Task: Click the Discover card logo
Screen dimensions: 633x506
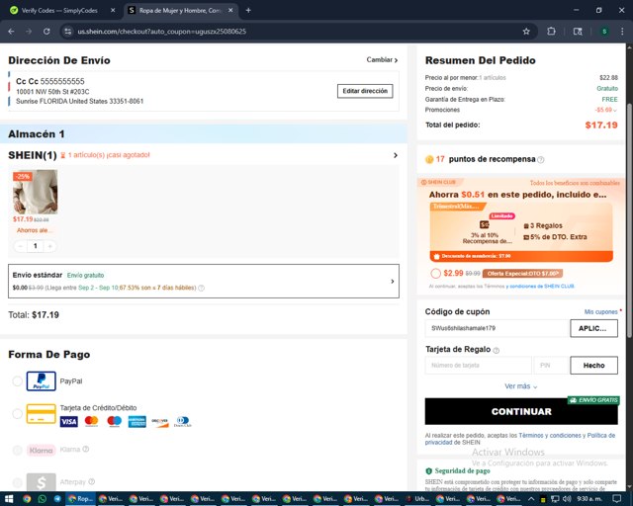Action: tap(160, 422)
